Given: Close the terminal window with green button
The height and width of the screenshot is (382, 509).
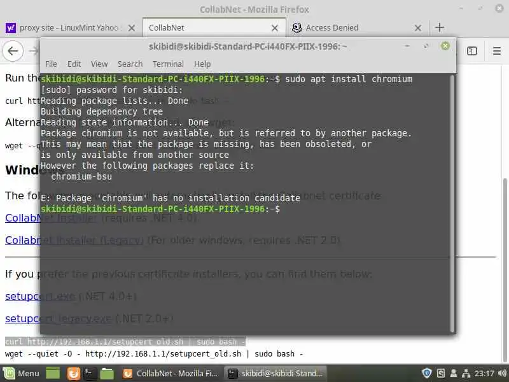Looking at the screenshot, I should [x=445, y=46].
